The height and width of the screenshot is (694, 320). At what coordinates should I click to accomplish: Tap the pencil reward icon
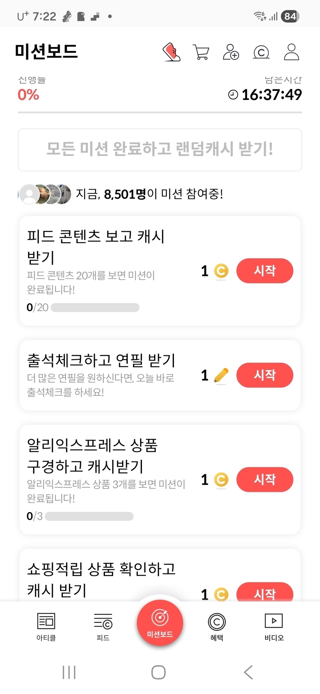coord(221,376)
